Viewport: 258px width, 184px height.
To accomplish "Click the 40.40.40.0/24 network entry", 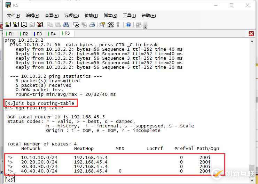I will 39,171.
